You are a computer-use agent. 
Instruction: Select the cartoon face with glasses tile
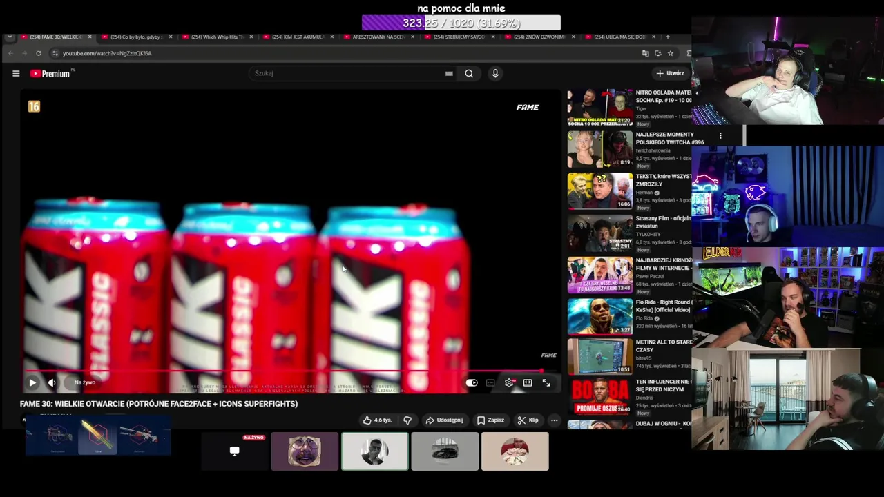(x=305, y=451)
